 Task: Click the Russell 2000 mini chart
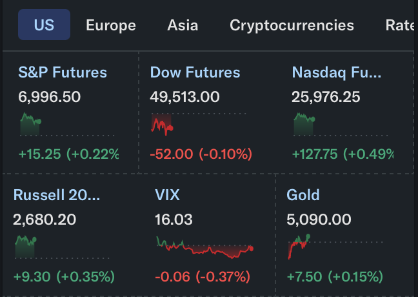pyautogui.click(x=25, y=247)
